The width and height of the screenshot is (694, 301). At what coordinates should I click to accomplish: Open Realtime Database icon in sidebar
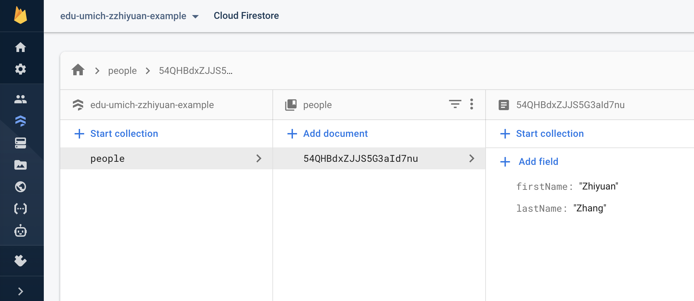pyautogui.click(x=21, y=143)
